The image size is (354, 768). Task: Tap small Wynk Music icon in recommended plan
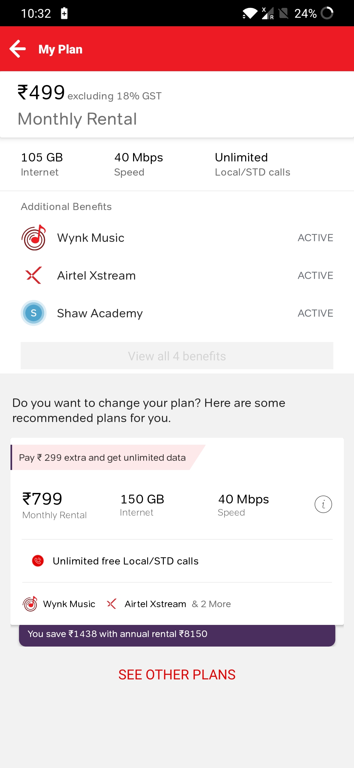click(x=30, y=604)
